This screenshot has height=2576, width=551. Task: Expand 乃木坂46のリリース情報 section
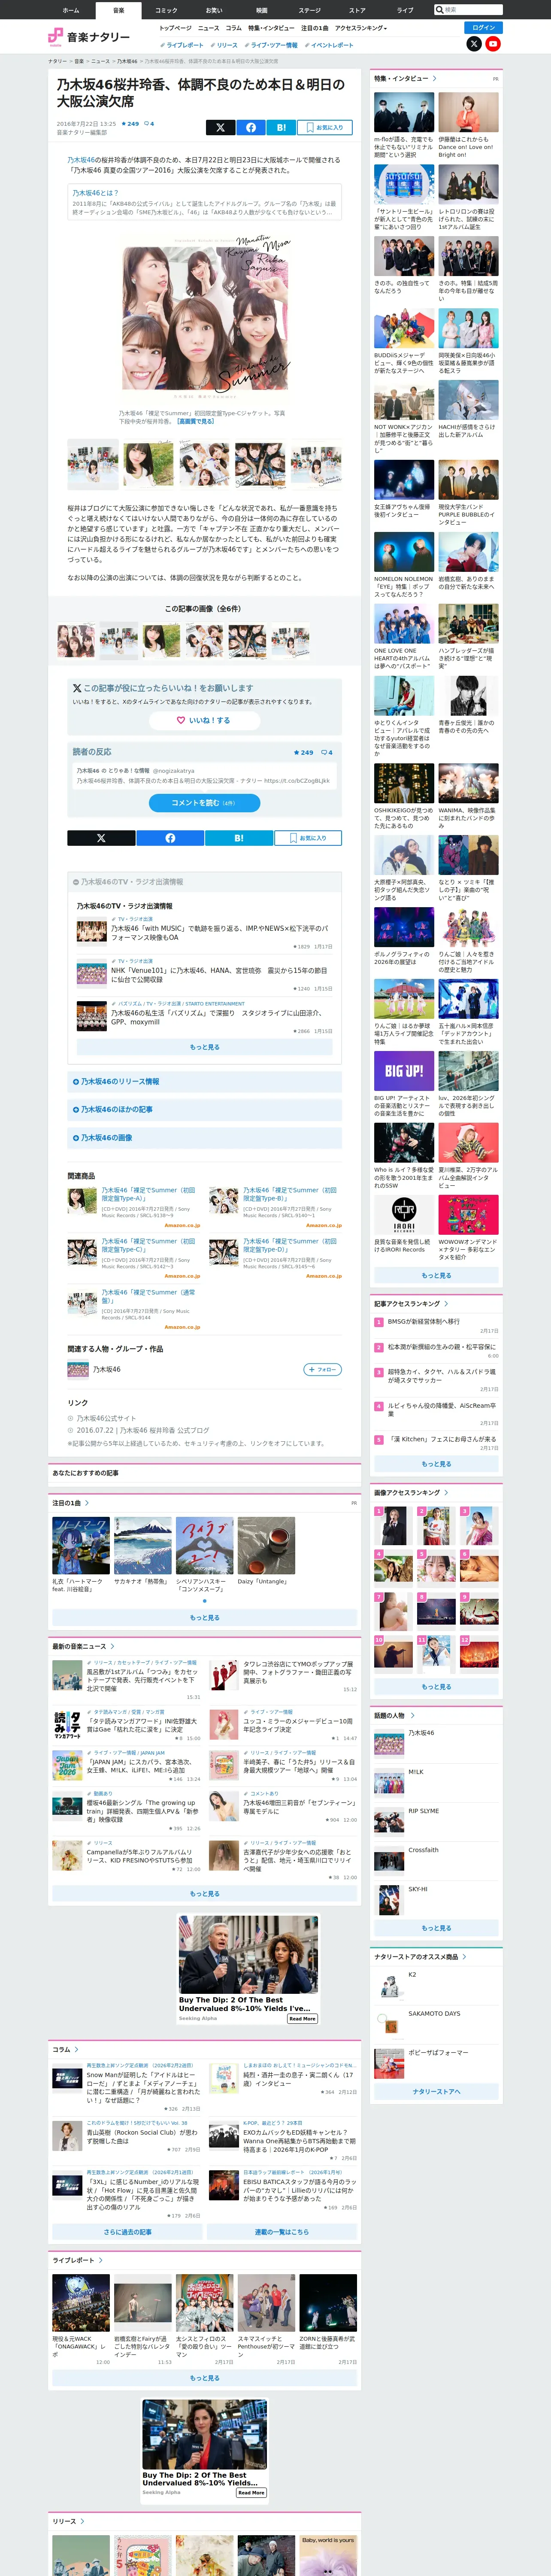(204, 1082)
